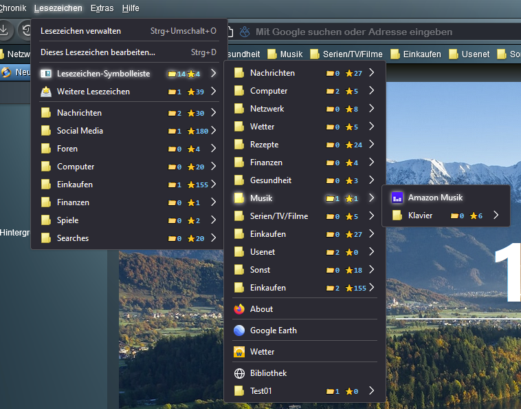Open the Extras menu
This screenshot has width=521, height=409.
[102, 8]
